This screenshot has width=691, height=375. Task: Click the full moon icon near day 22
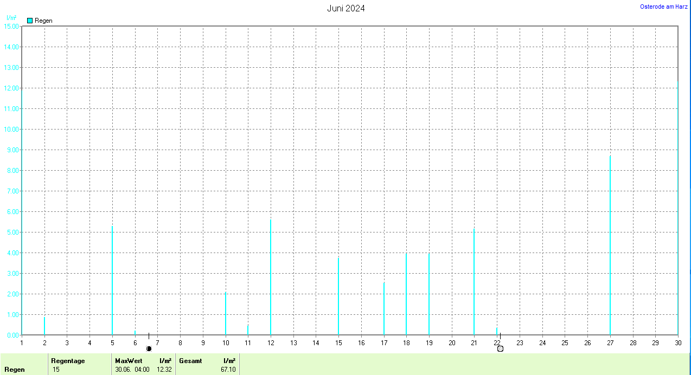(x=500, y=348)
